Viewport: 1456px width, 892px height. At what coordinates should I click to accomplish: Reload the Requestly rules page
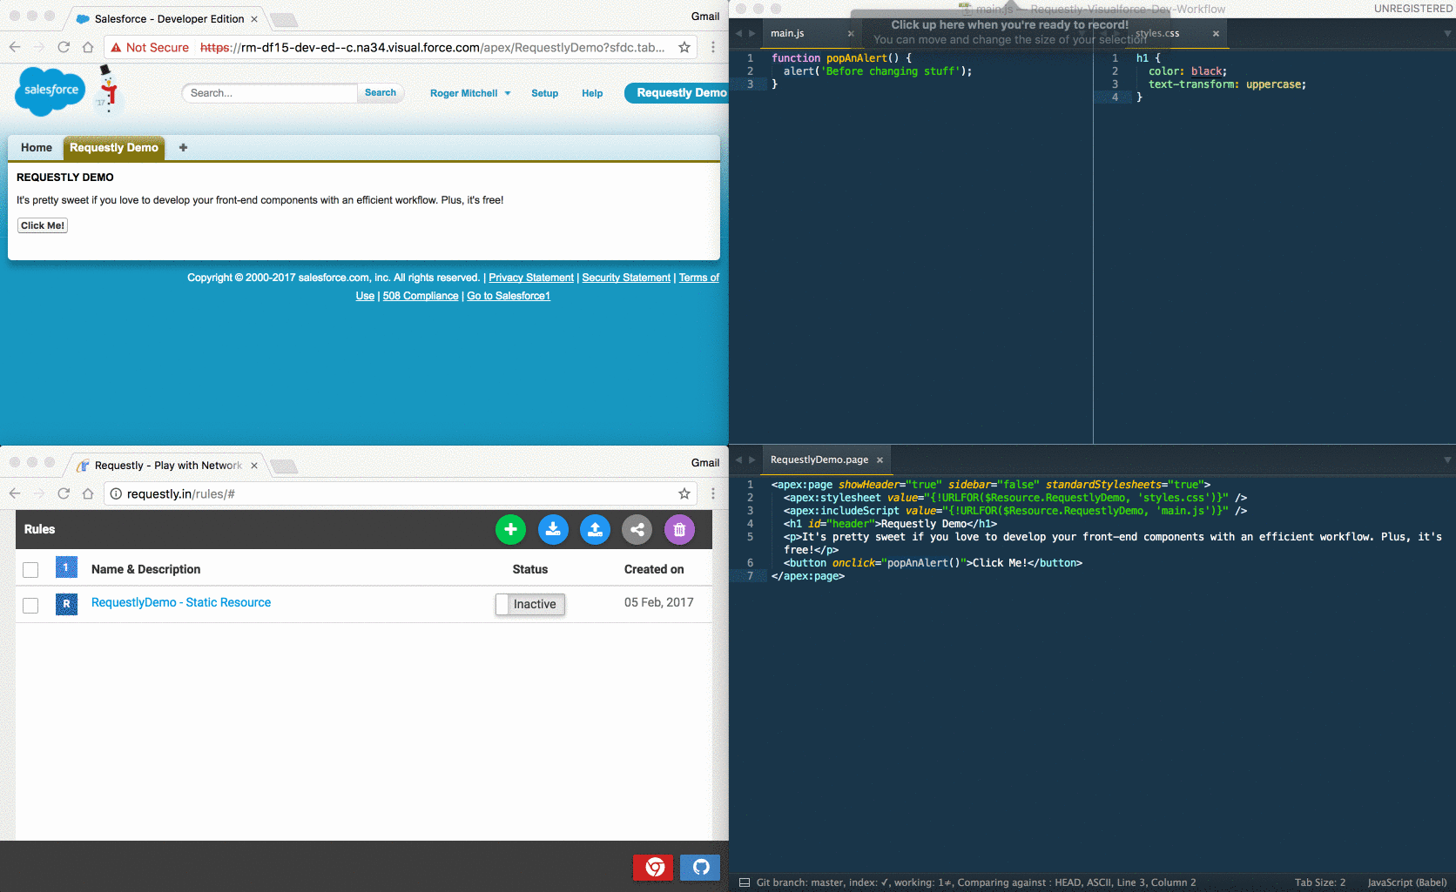pyautogui.click(x=64, y=493)
